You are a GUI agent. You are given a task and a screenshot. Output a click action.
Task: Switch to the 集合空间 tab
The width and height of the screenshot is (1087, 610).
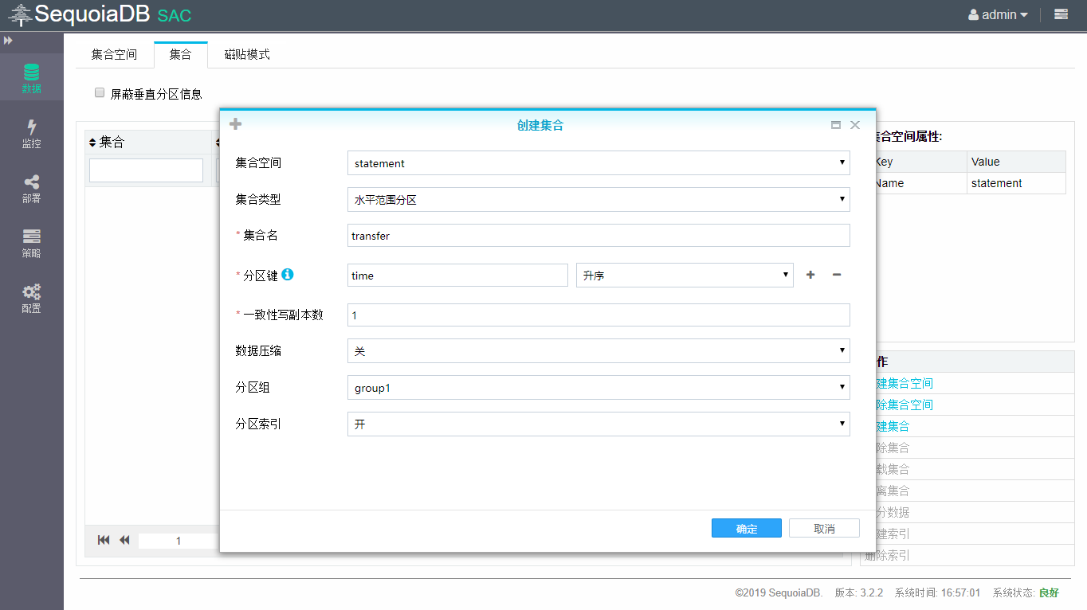(x=114, y=54)
